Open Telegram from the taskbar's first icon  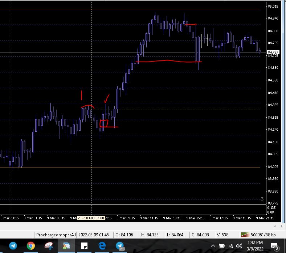(x=13, y=246)
